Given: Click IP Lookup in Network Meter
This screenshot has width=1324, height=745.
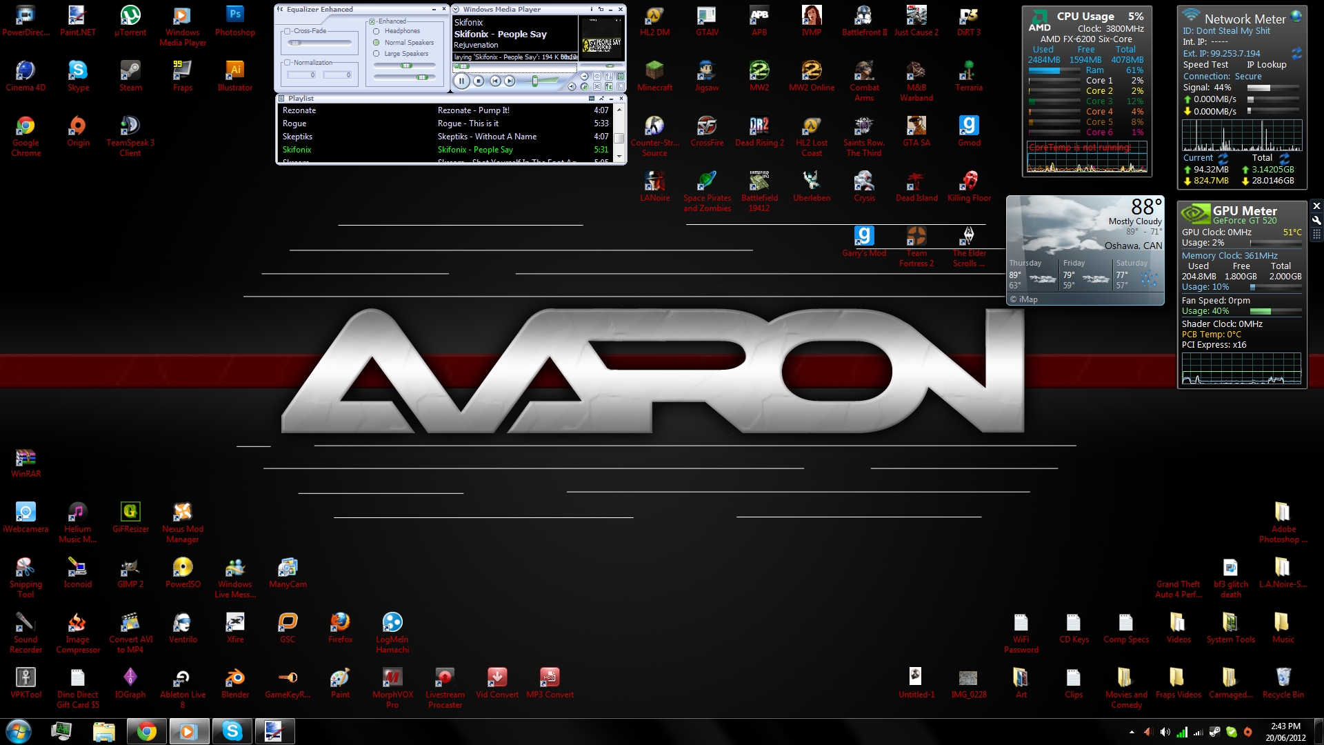Looking at the screenshot, I should (x=1266, y=65).
